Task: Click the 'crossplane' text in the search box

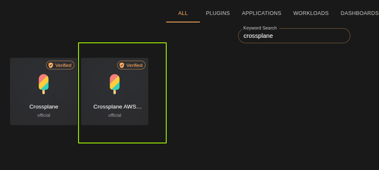Action: click(258, 36)
